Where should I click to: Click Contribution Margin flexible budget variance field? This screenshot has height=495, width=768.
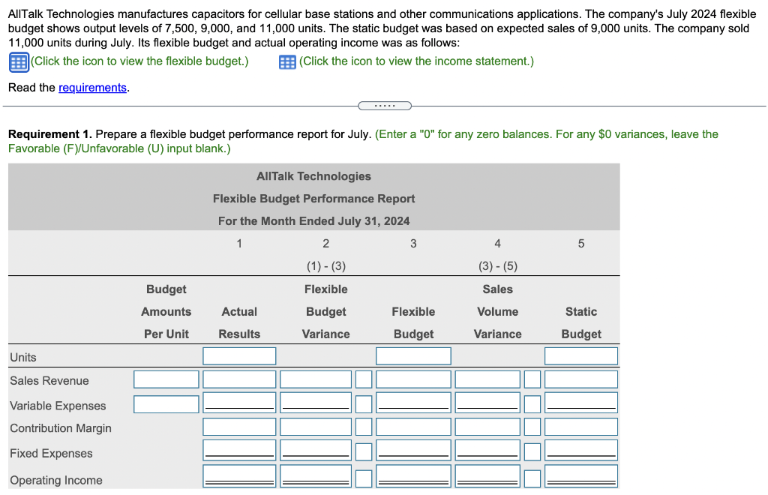pyautogui.click(x=315, y=427)
